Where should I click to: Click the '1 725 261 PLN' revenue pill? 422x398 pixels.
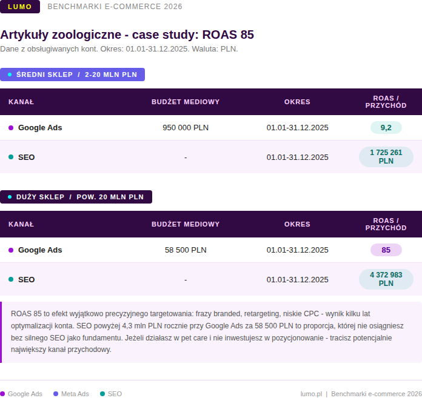(x=386, y=157)
